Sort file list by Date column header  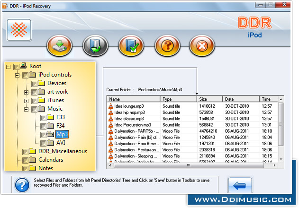pyautogui.click(x=241, y=99)
